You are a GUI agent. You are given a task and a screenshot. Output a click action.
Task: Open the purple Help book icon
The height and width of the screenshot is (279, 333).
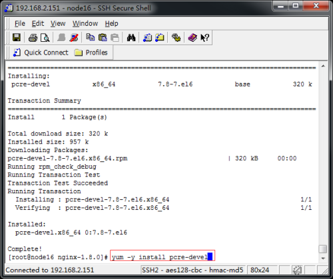pyautogui.click(x=192, y=37)
